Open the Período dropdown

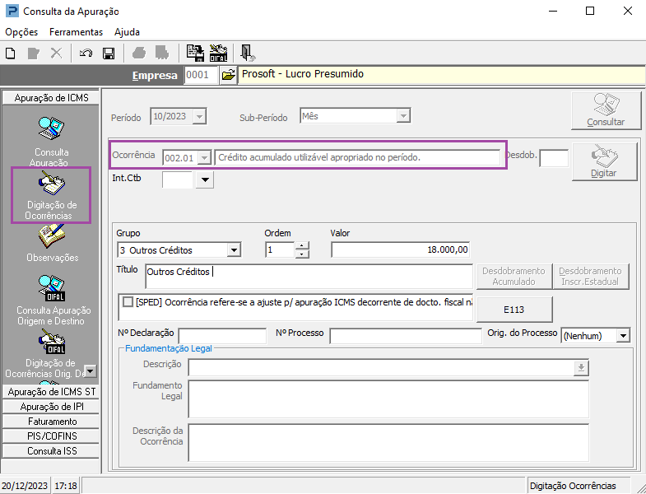pos(199,117)
